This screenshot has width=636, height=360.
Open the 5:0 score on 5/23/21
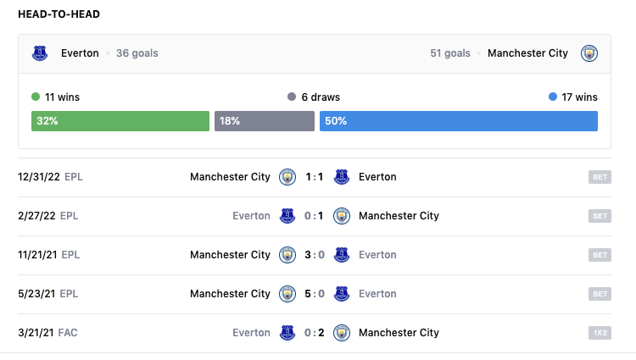pos(315,294)
